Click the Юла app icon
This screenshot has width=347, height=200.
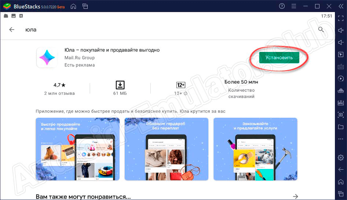(x=47, y=57)
